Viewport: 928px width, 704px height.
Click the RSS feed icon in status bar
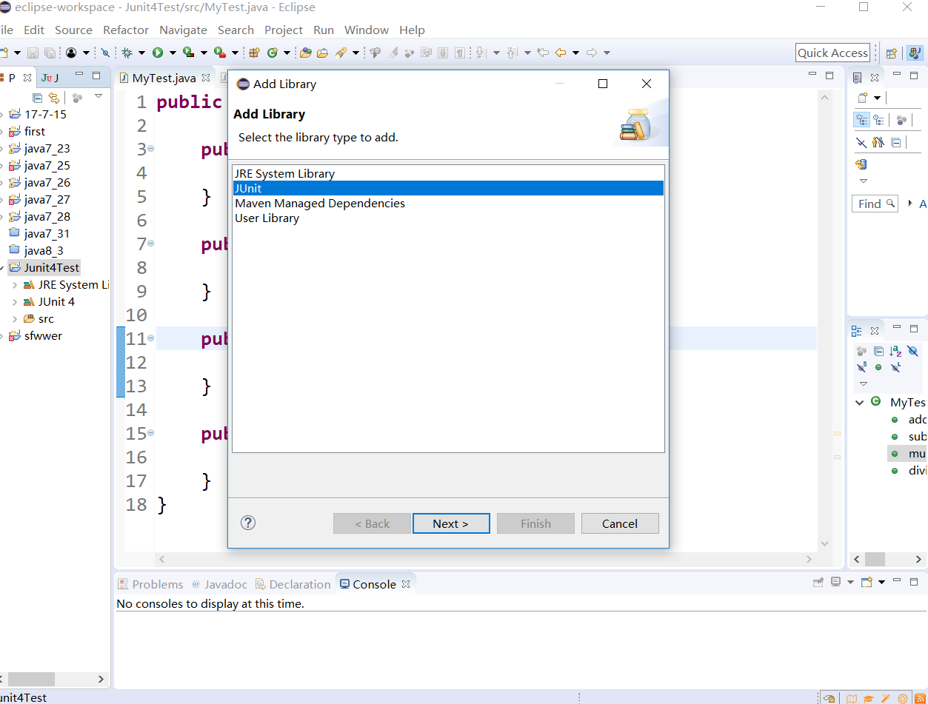tap(919, 698)
